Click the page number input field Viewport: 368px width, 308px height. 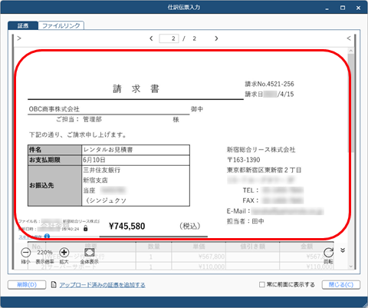[x=169, y=38]
